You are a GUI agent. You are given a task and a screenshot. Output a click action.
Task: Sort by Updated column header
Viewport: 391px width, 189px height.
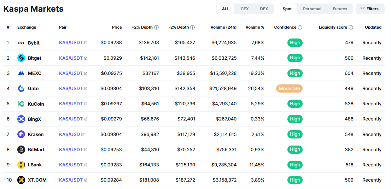coord(373,28)
